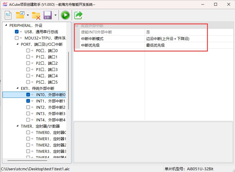Click the arrow icon next to P3口 item
This screenshot has width=235, height=172.
32,70
